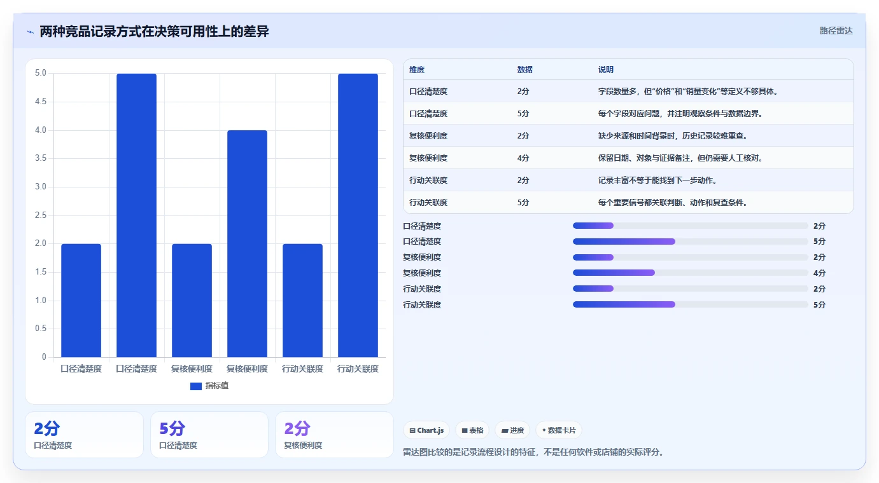
Task: Click the 0.5 tick on the y-axis
Action: pyautogui.click(x=41, y=329)
